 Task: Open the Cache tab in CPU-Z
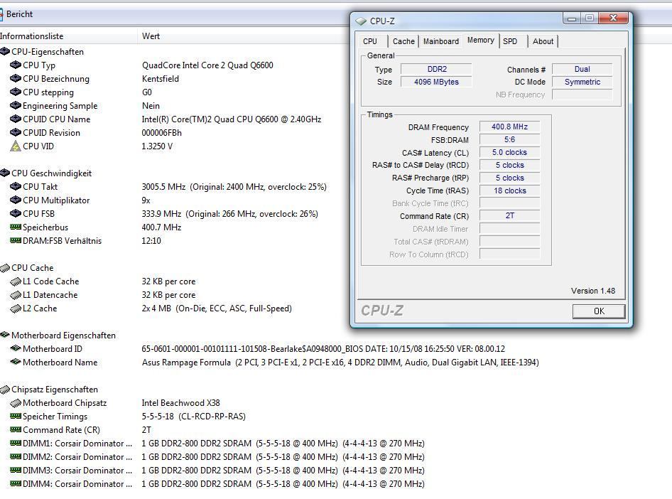pyautogui.click(x=403, y=41)
